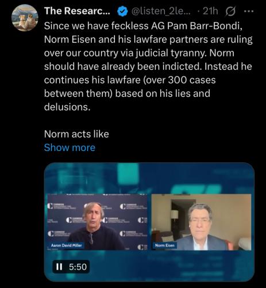Image resolution: width=266 pixels, height=288 pixels.
Task: Select the Norm Eisen video panel
Action: tap(201, 222)
